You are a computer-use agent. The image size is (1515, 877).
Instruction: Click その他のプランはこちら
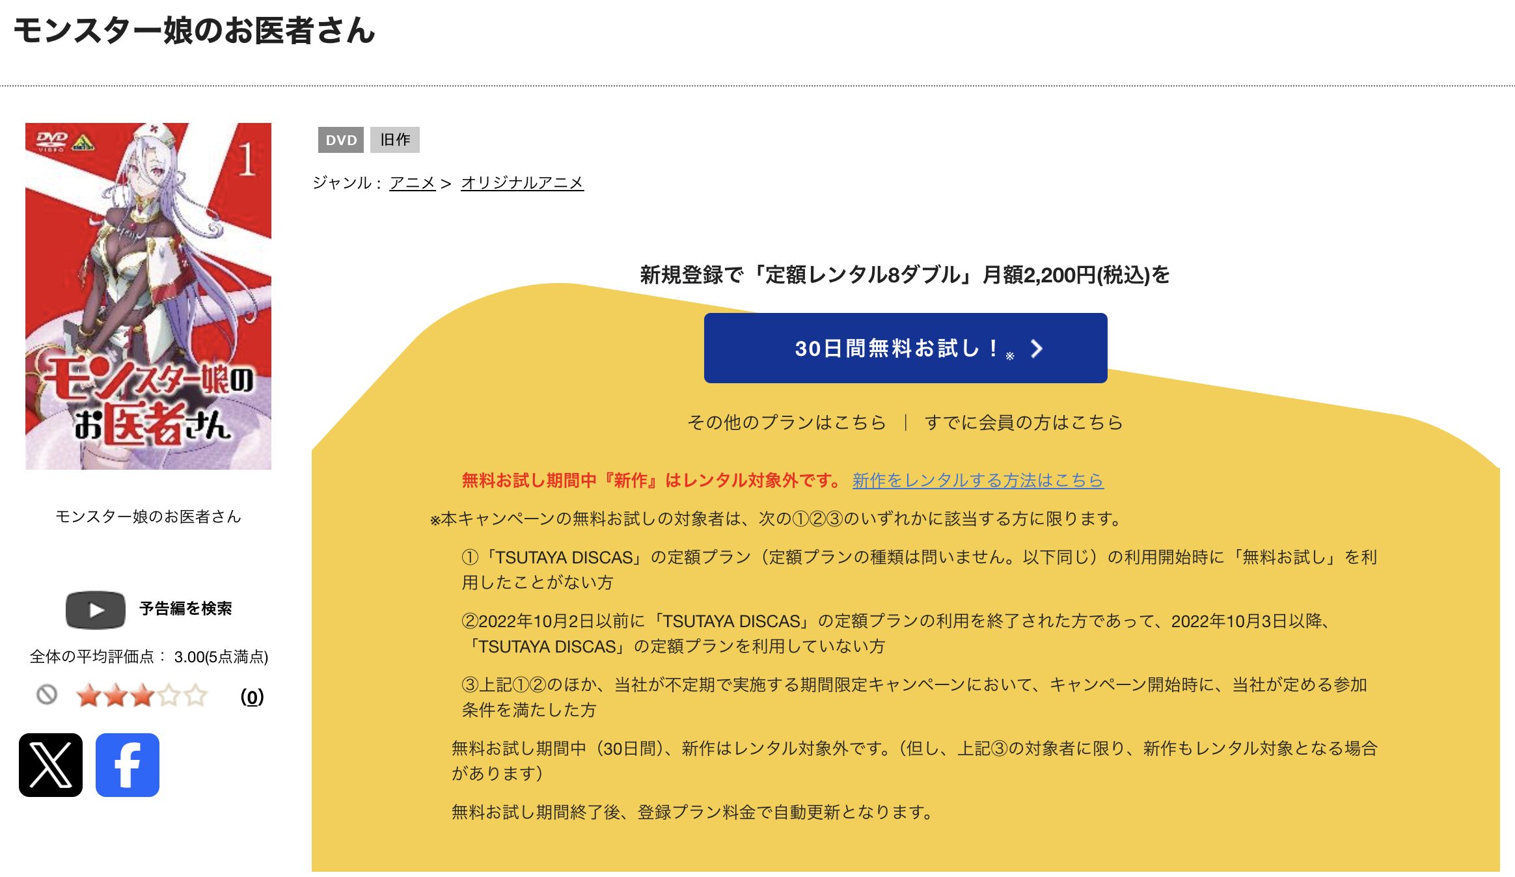point(787,422)
